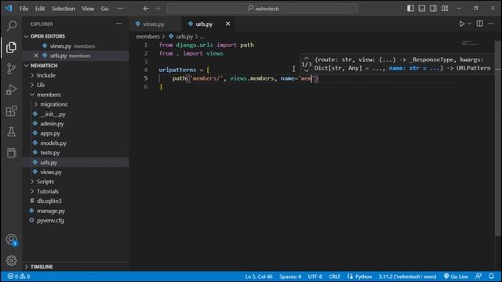The image size is (502, 282).
Task: Show previous signature in the parameter hint
Action: (307, 59)
